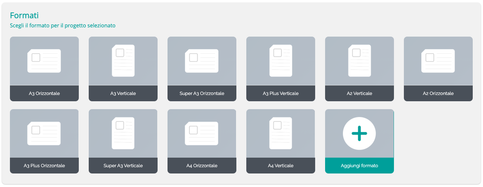Click the A3 Verticale label bar
The height and width of the screenshot is (187, 483).
123,93
